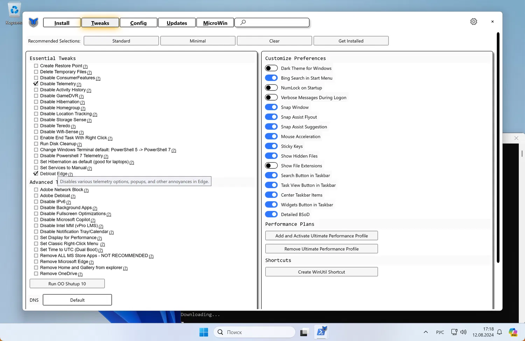Open the notifications bell
This screenshot has height=341, width=525.
point(499,332)
